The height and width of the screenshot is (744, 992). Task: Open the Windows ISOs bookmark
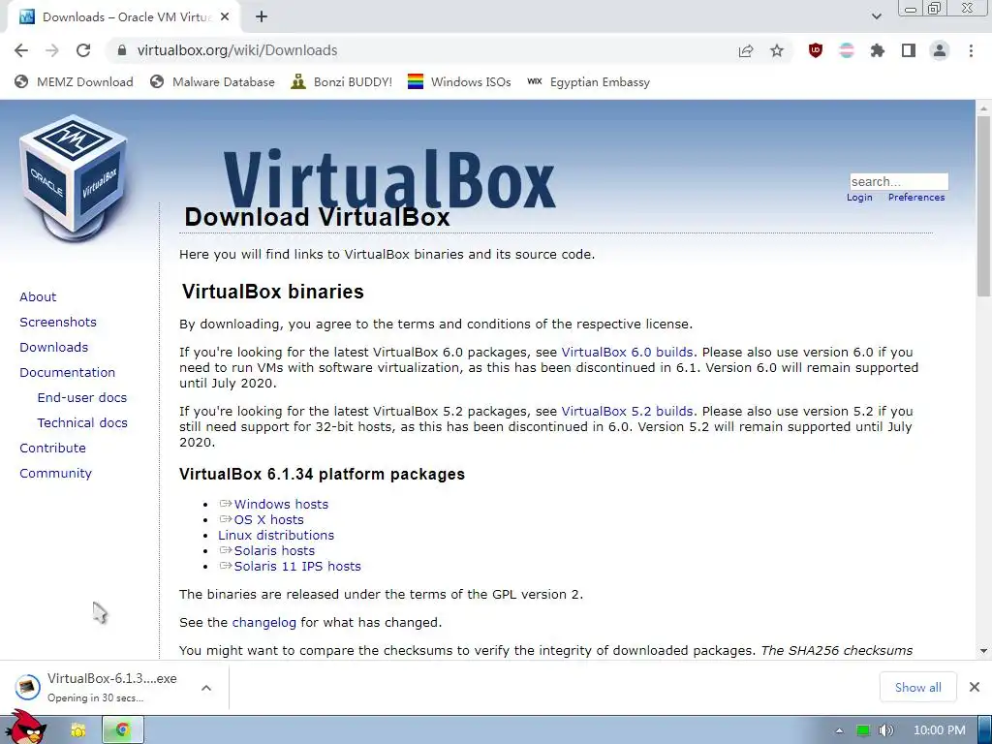click(x=459, y=82)
